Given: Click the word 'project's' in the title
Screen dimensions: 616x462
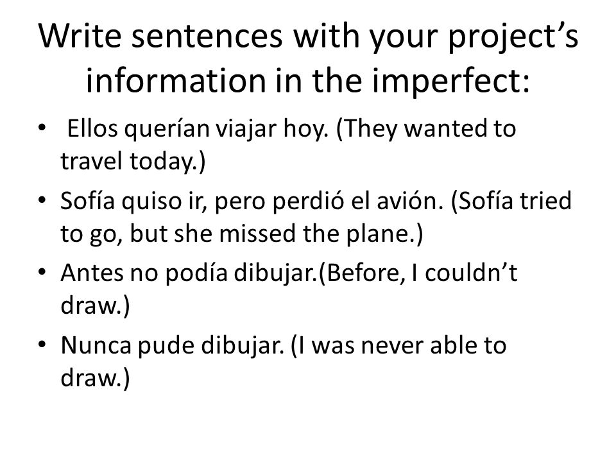Looking at the screenshot, I should click(513, 38).
